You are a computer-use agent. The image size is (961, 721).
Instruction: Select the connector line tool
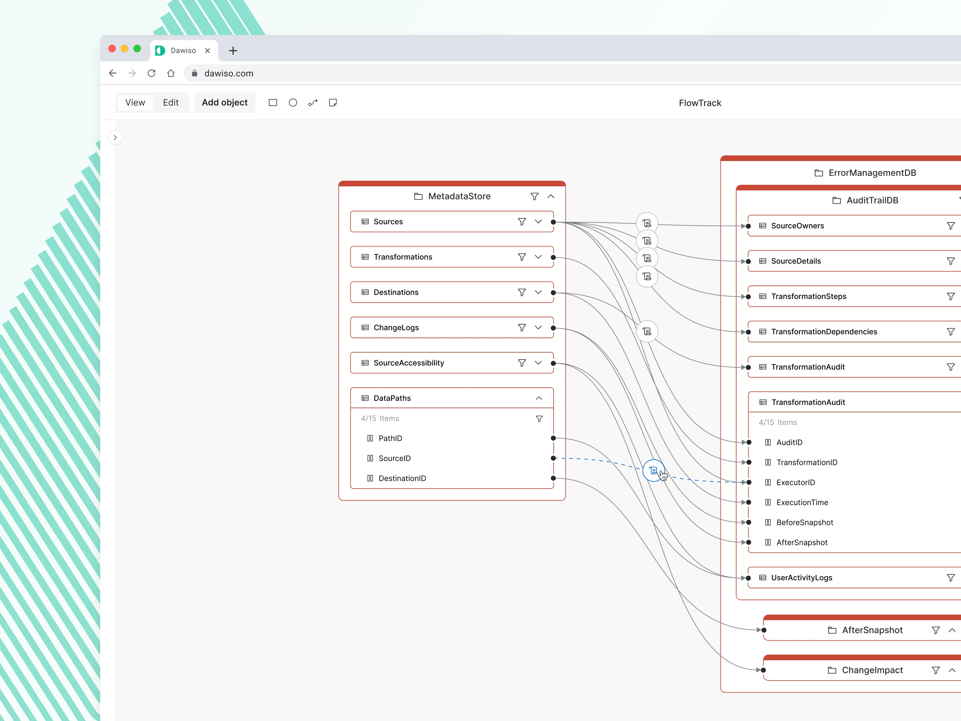(x=313, y=103)
